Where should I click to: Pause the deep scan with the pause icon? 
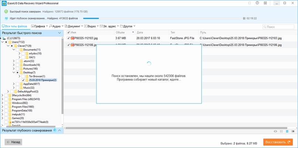(243, 18)
